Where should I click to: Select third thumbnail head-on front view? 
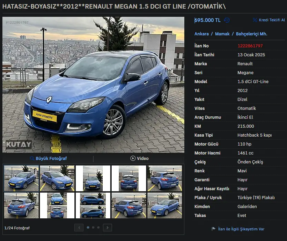point(93,178)
